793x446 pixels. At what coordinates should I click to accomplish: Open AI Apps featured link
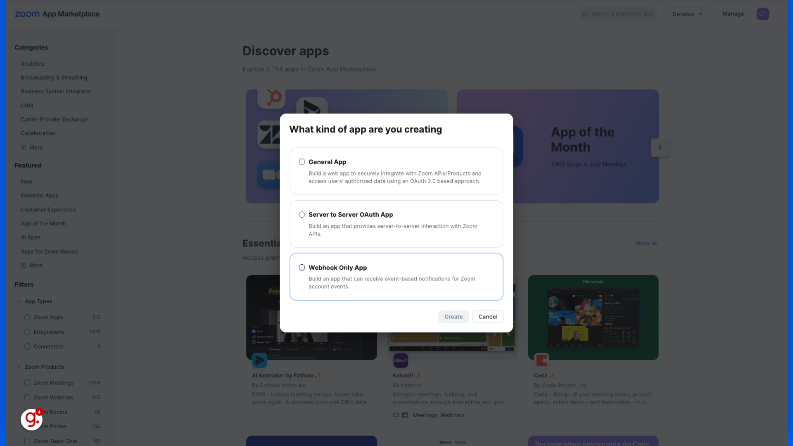pos(31,237)
